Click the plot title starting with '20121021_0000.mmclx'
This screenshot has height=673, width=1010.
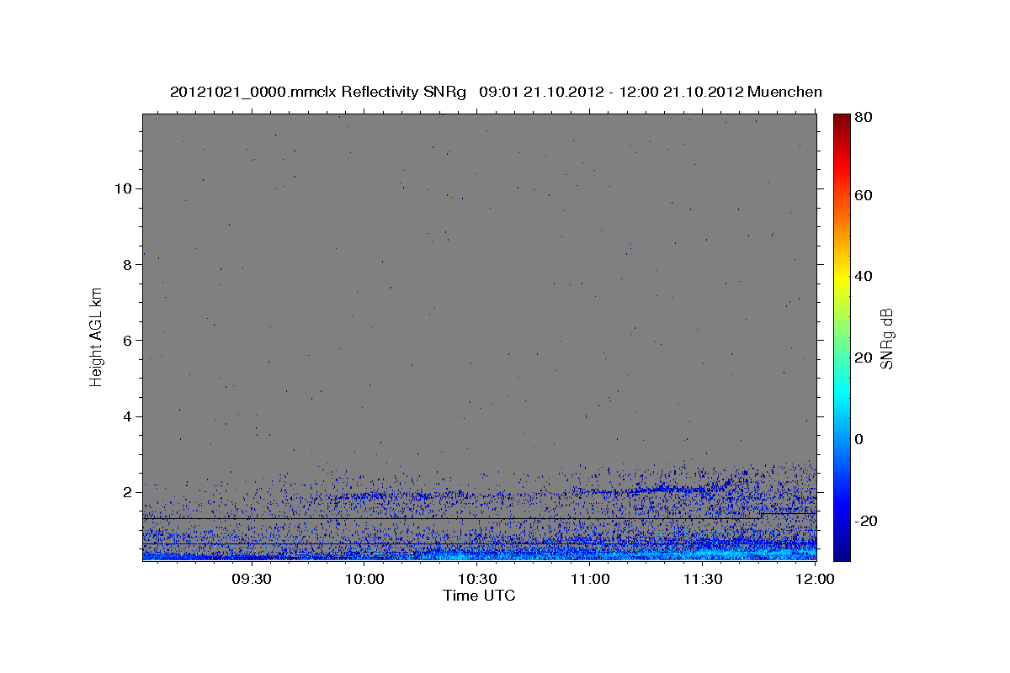point(496,92)
